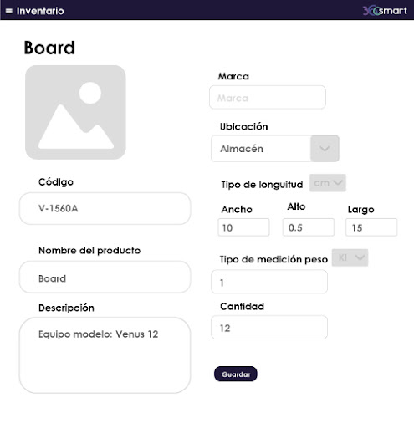Select the Ancho value field
Viewport: 414px width, 428px height.
click(x=243, y=227)
